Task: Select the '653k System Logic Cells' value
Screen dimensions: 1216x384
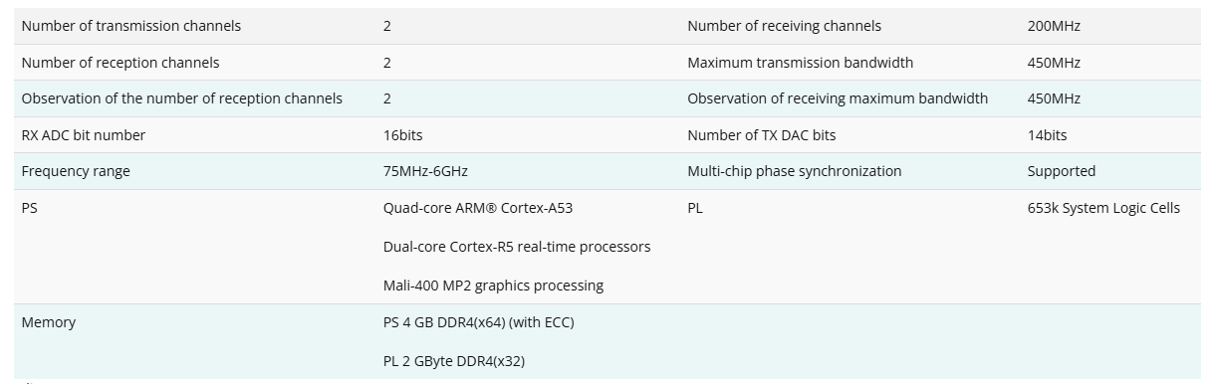Action: pyautogui.click(x=1103, y=208)
